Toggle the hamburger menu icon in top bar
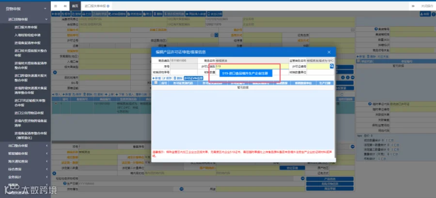 click(x=56, y=6)
